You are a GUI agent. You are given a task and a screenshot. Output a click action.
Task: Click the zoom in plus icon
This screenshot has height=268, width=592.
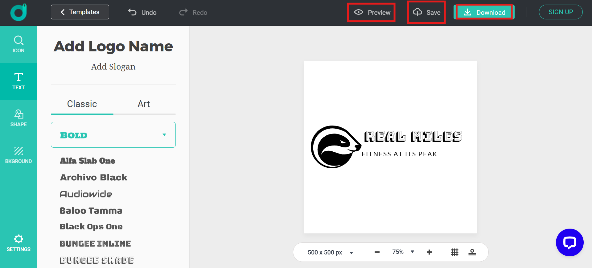429,252
